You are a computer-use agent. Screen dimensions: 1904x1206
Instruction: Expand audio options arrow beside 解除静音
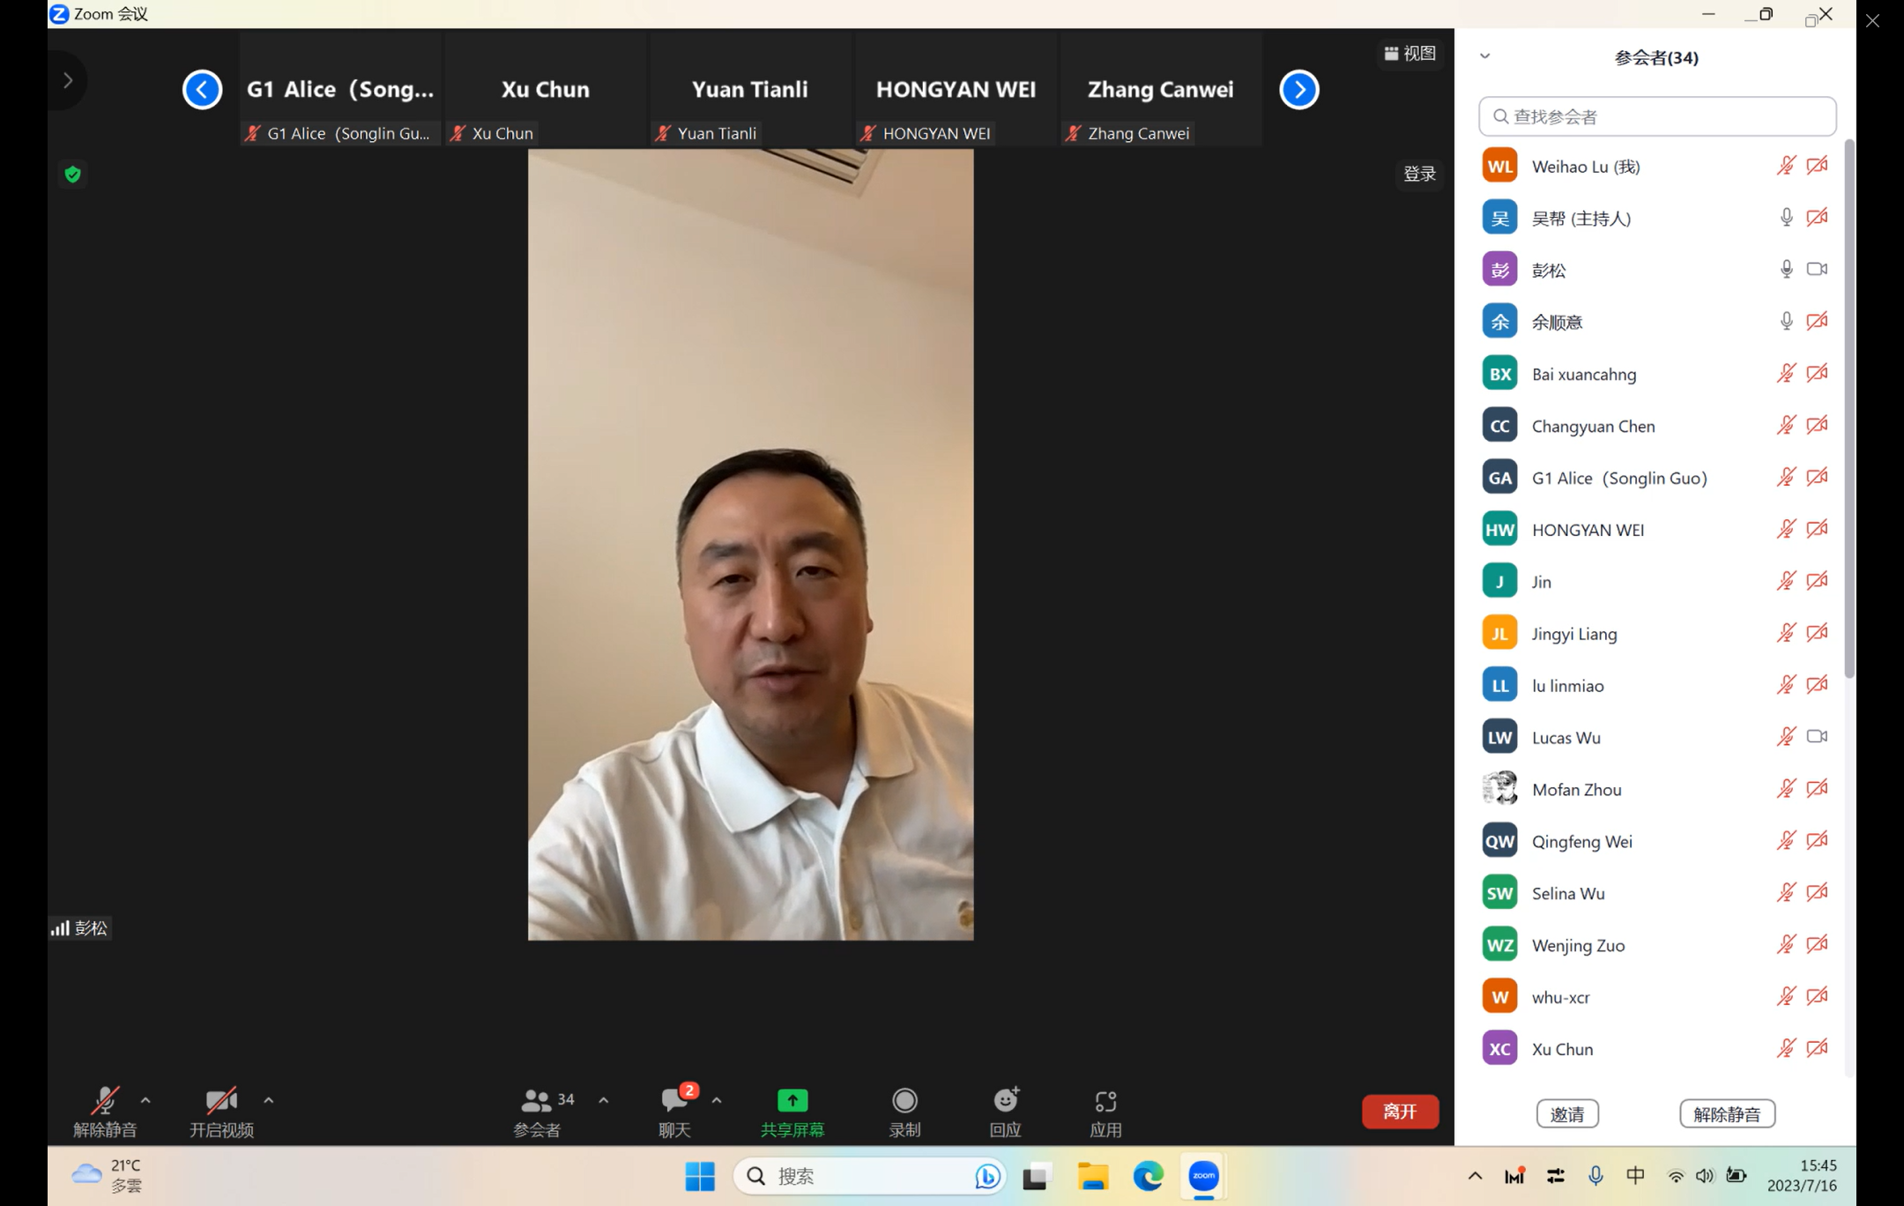pos(145,1100)
